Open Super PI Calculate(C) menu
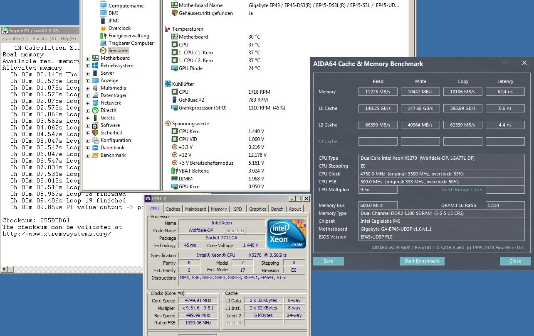Image resolution: width=534 pixels, height=336 pixels. 15,39
